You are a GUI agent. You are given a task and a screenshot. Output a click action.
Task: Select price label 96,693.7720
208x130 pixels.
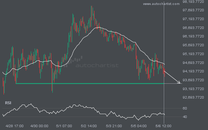click(x=193, y=28)
